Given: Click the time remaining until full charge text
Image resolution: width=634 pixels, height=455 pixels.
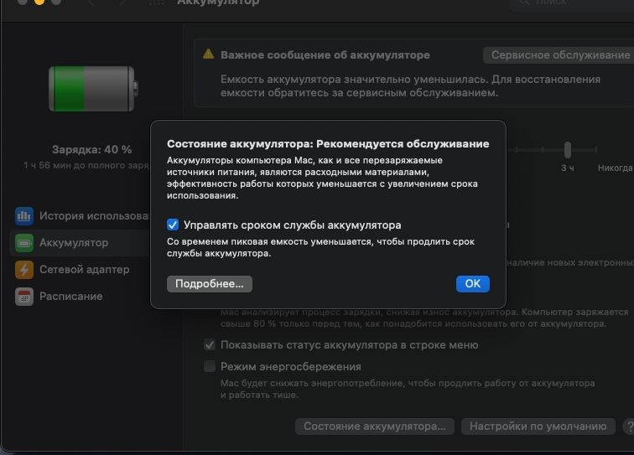Looking at the screenshot, I should tap(86, 165).
